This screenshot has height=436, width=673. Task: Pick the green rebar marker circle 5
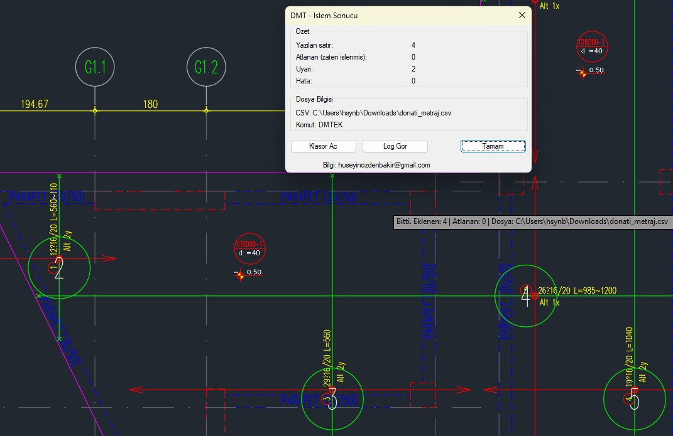tap(634, 398)
